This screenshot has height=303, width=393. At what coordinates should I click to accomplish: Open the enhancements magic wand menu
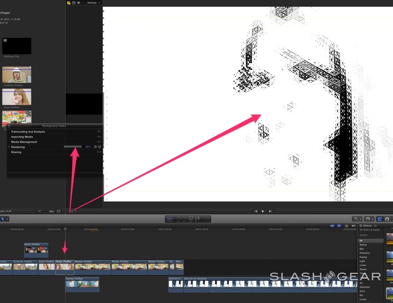(357, 219)
